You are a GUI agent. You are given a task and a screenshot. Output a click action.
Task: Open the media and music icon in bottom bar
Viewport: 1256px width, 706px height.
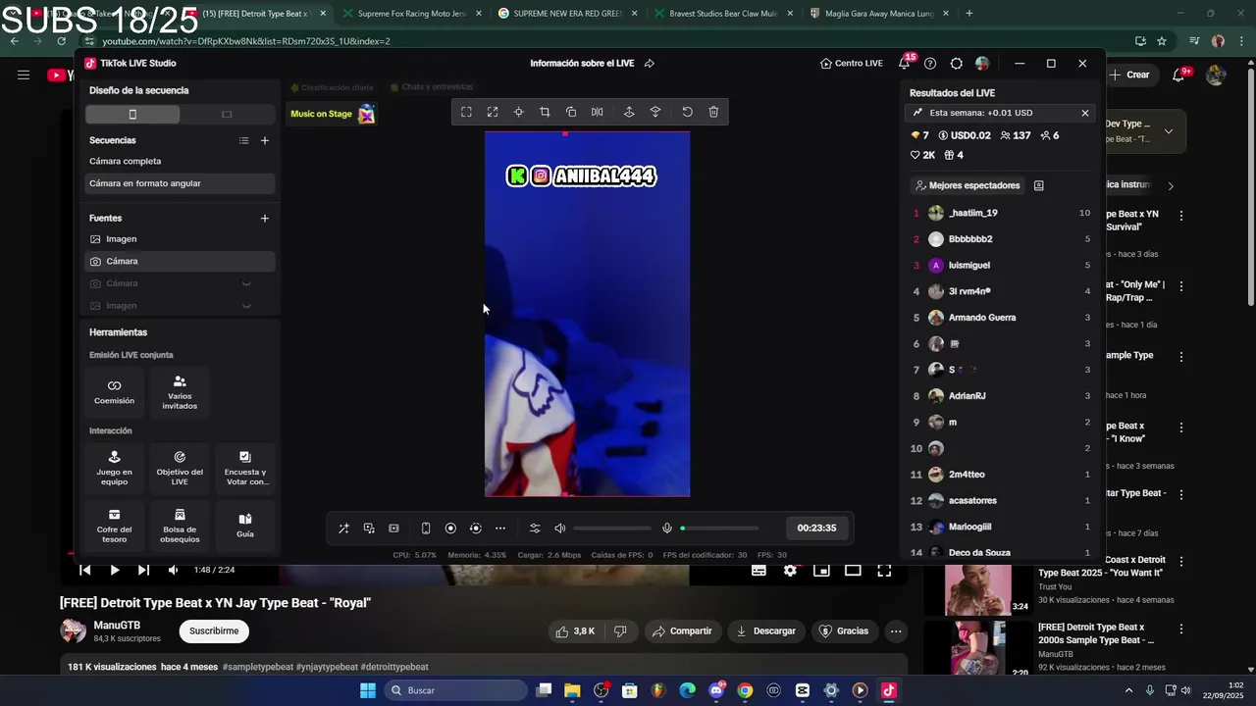coord(369,529)
